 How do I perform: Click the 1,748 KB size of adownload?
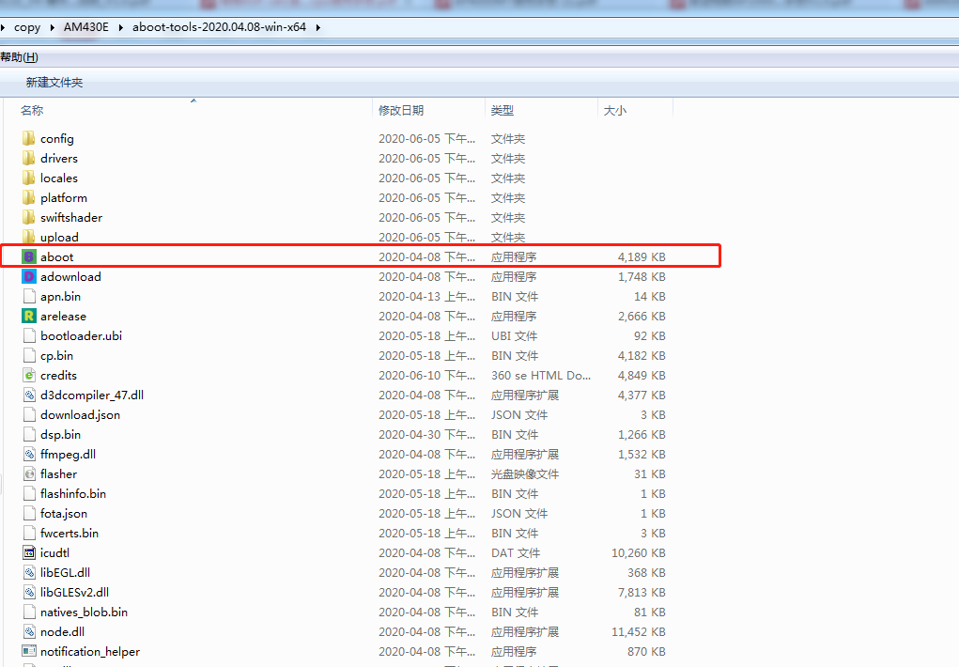pos(642,276)
